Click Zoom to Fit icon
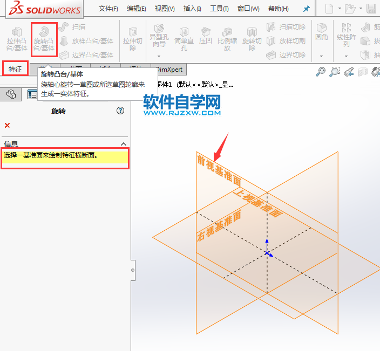Image resolution: width=380 pixels, height=351 pixels. pos(321,72)
